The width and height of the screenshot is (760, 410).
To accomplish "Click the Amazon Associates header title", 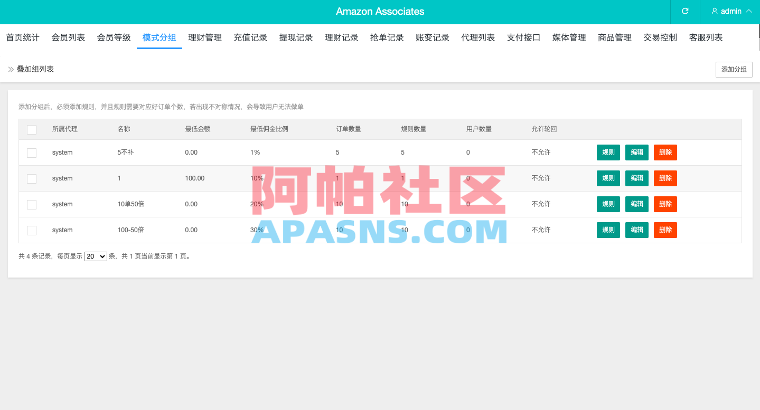I will tap(380, 12).
